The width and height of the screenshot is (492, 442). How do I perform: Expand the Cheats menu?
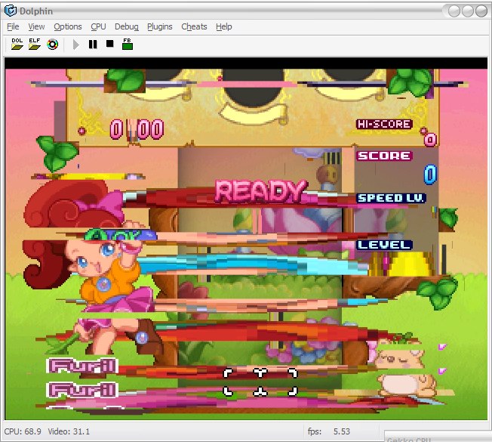click(194, 26)
